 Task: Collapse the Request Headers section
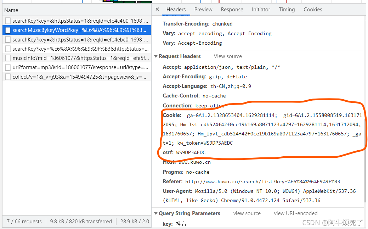coord(155,57)
